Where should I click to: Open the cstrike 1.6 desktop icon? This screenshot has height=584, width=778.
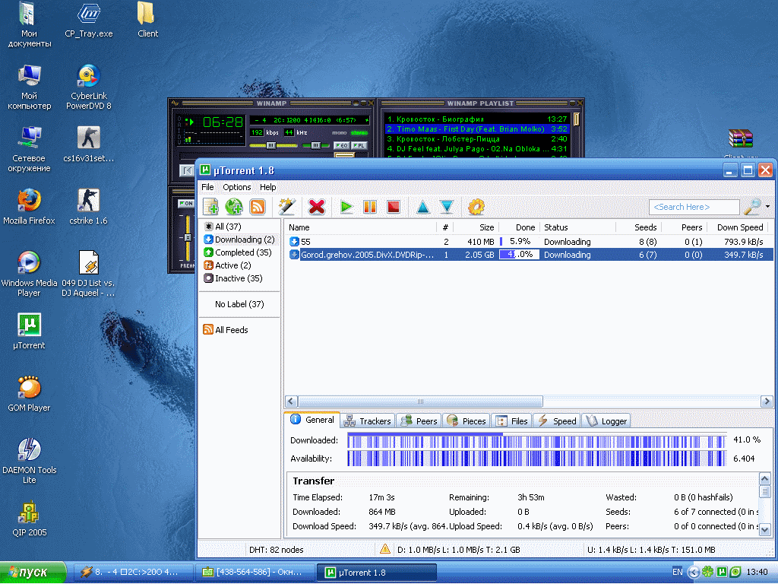tap(88, 207)
